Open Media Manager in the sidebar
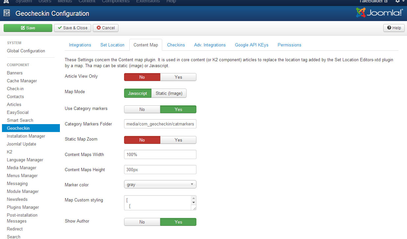 [22, 168]
